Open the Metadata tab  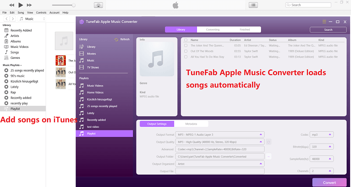coord(191,124)
